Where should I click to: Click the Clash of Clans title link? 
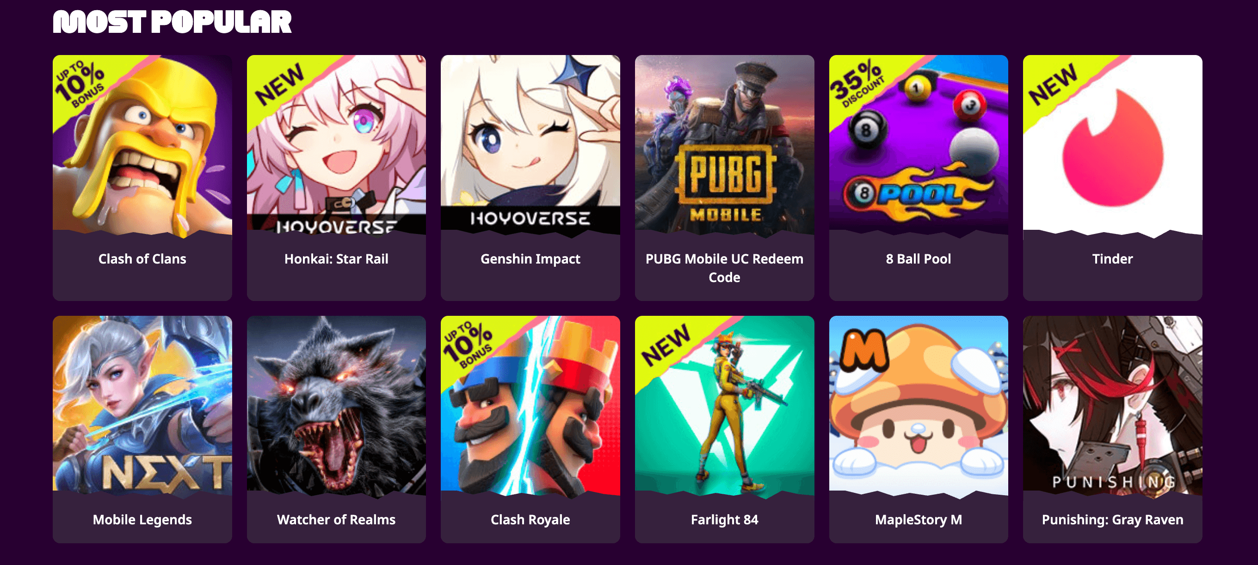(x=142, y=259)
